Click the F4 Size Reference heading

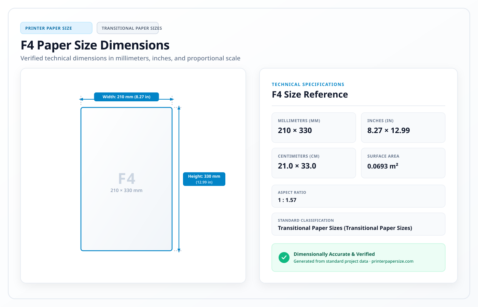[x=310, y=94]
